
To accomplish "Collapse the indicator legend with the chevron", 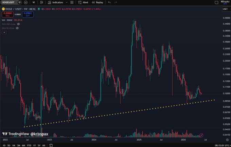I will (4, 33).
